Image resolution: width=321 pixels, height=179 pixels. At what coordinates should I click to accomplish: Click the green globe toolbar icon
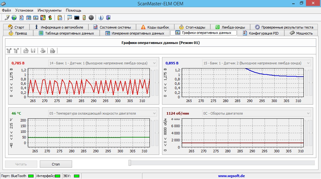click(x=14, y=18)
